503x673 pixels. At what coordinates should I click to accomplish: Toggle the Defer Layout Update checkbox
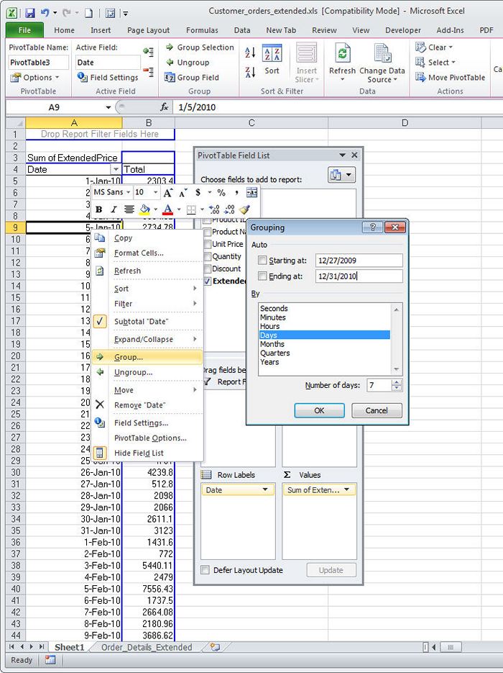pyautogui.click(x=205, y=570)
